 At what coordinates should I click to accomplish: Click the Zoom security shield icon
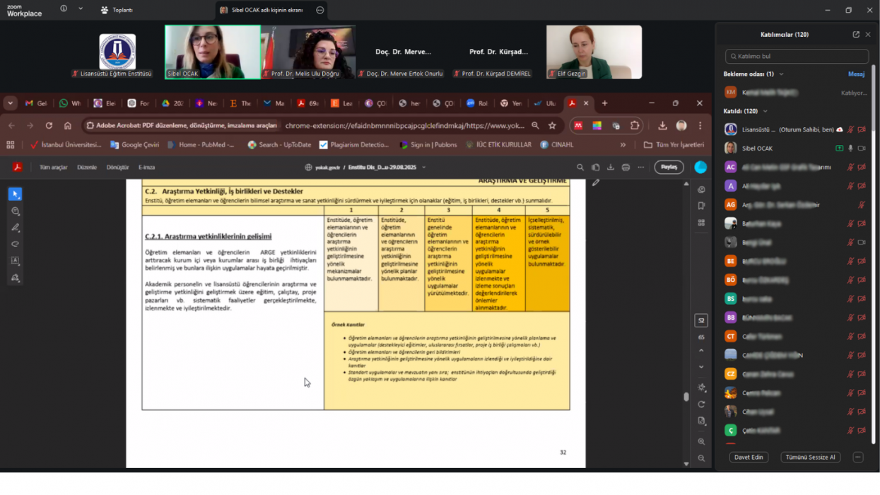(x=64, y=9)
